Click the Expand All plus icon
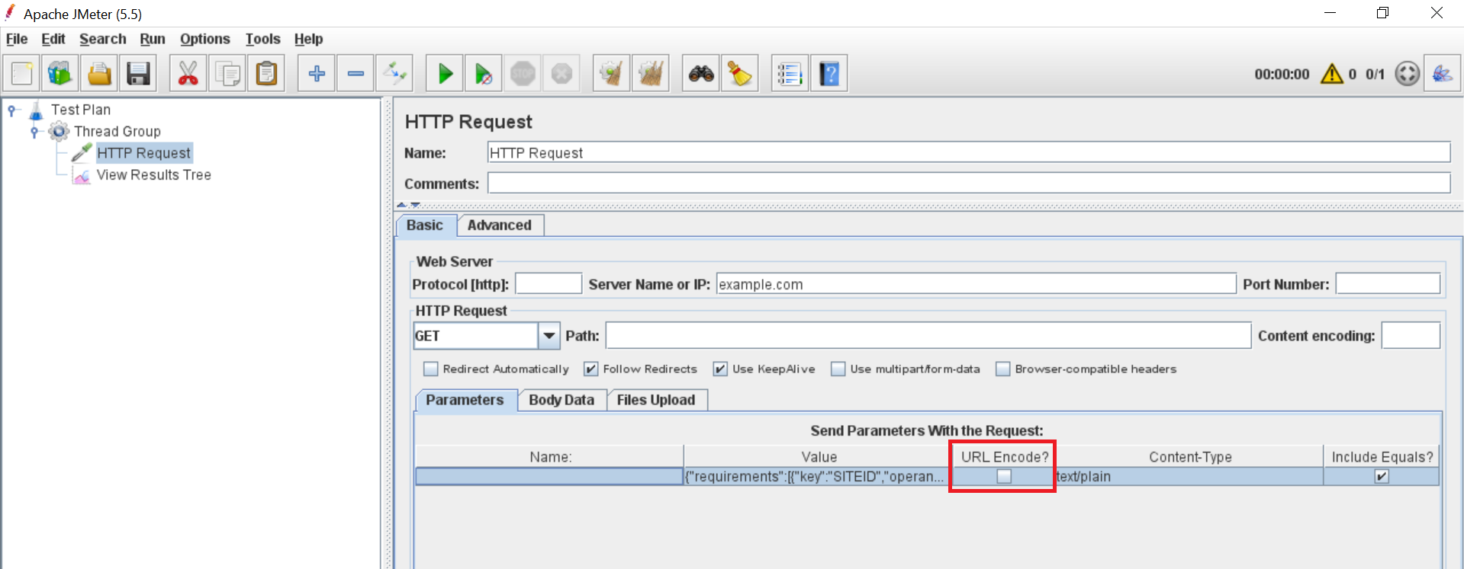The width and height of the screenshot is (1464, 569). click(x=317, y=74)
